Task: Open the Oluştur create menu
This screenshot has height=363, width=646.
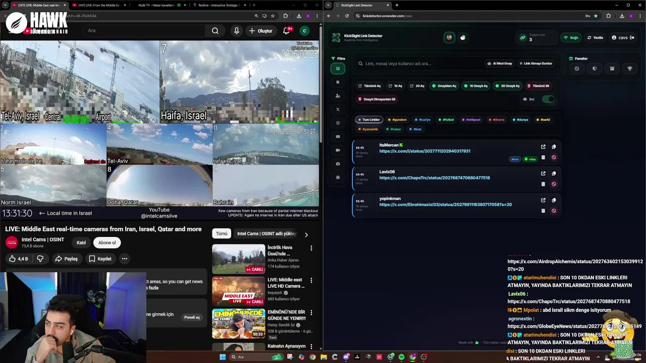Action: (x=261, y=31)
